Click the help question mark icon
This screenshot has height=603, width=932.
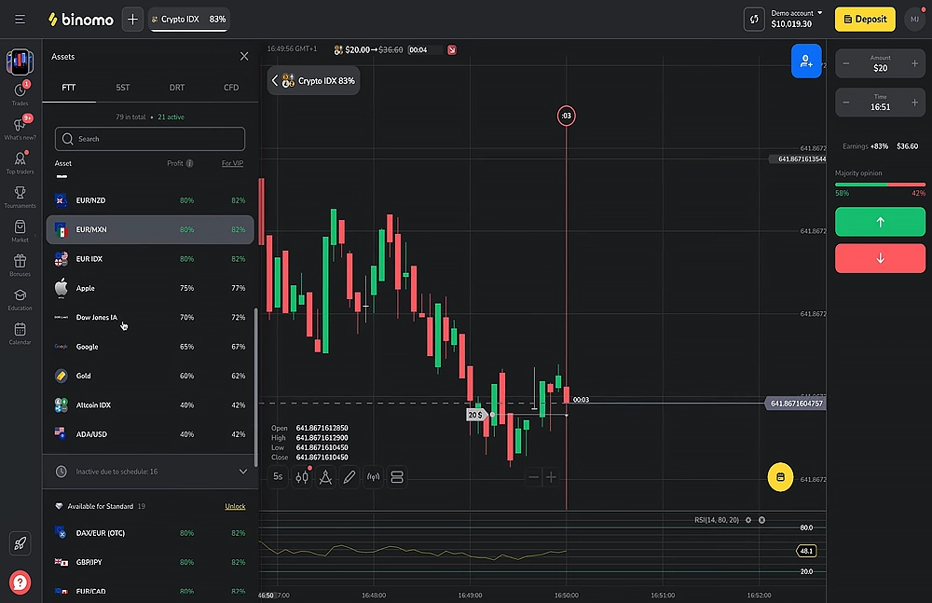pos(20,582)
